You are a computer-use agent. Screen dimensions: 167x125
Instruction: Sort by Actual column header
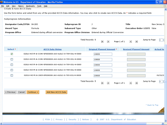point(159,49)
